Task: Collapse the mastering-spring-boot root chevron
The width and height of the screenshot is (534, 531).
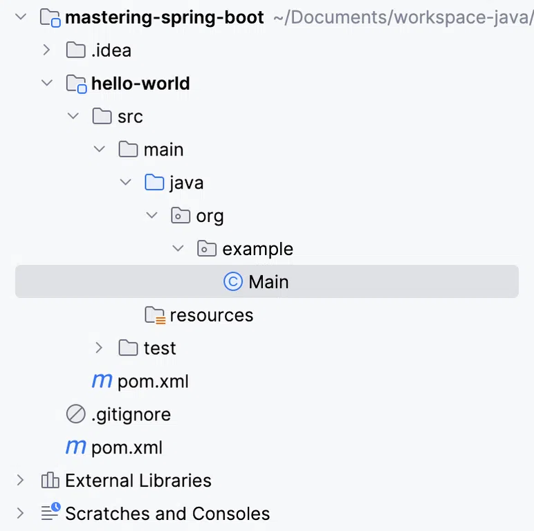Action: pyautogui.click(x=21, y=17)
